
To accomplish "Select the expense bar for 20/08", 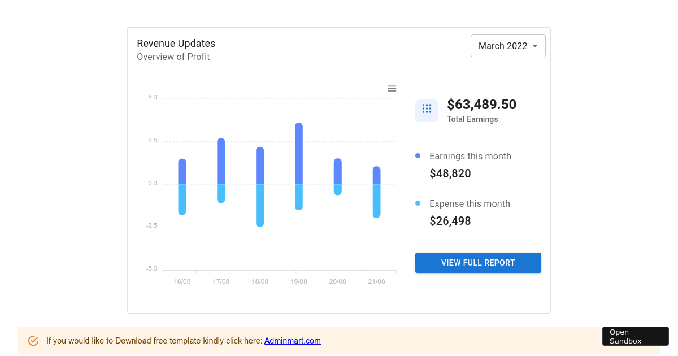I will click(x=338, y=190).
